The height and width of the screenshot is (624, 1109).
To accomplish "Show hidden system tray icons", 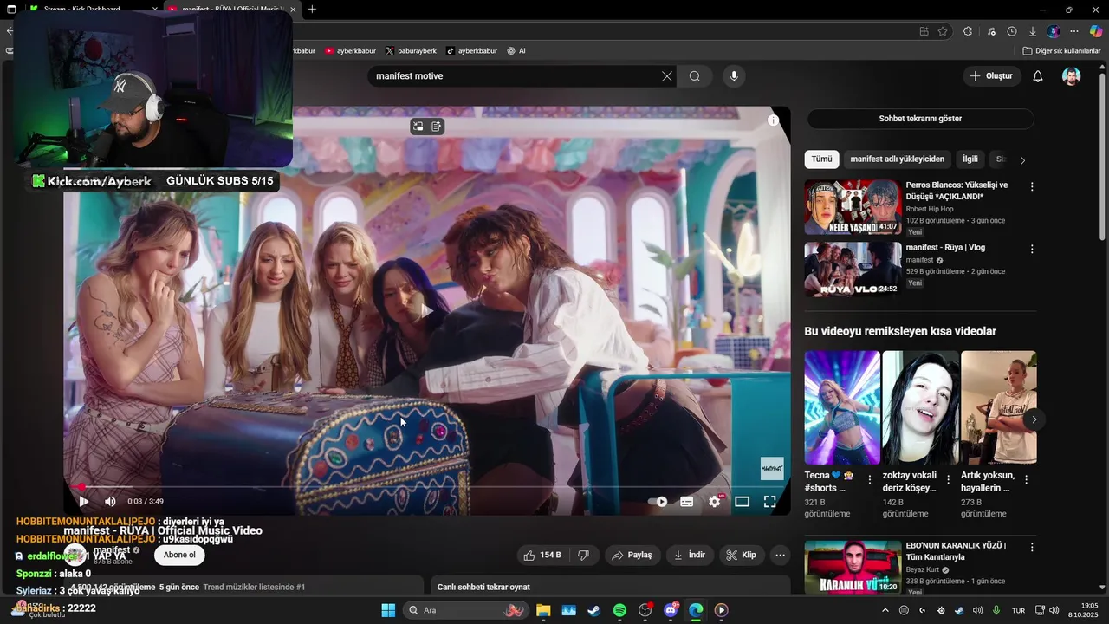I will [x=885, y=610].
